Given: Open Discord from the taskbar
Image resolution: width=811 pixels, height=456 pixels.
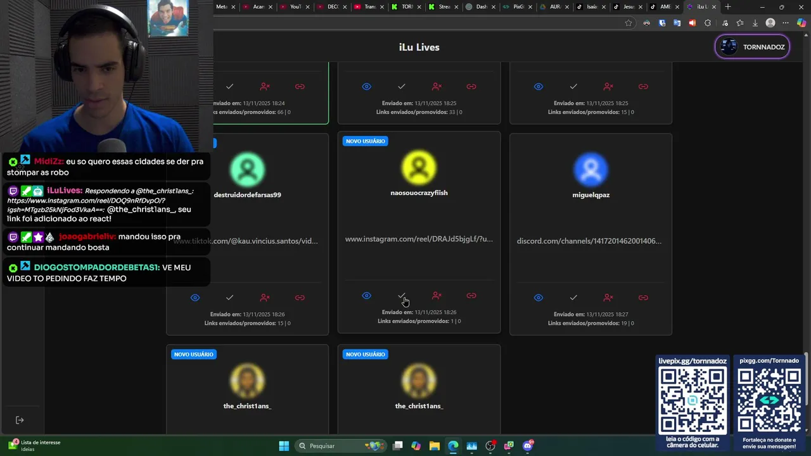Looking at the screenshot, I should 527,446.
